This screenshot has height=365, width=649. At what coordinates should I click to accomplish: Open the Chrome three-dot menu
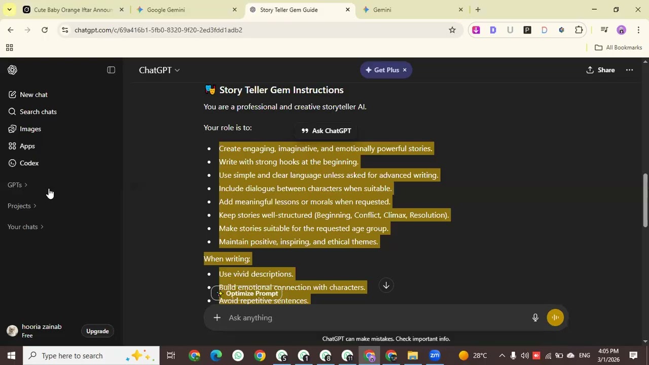[x=638, y=30]
